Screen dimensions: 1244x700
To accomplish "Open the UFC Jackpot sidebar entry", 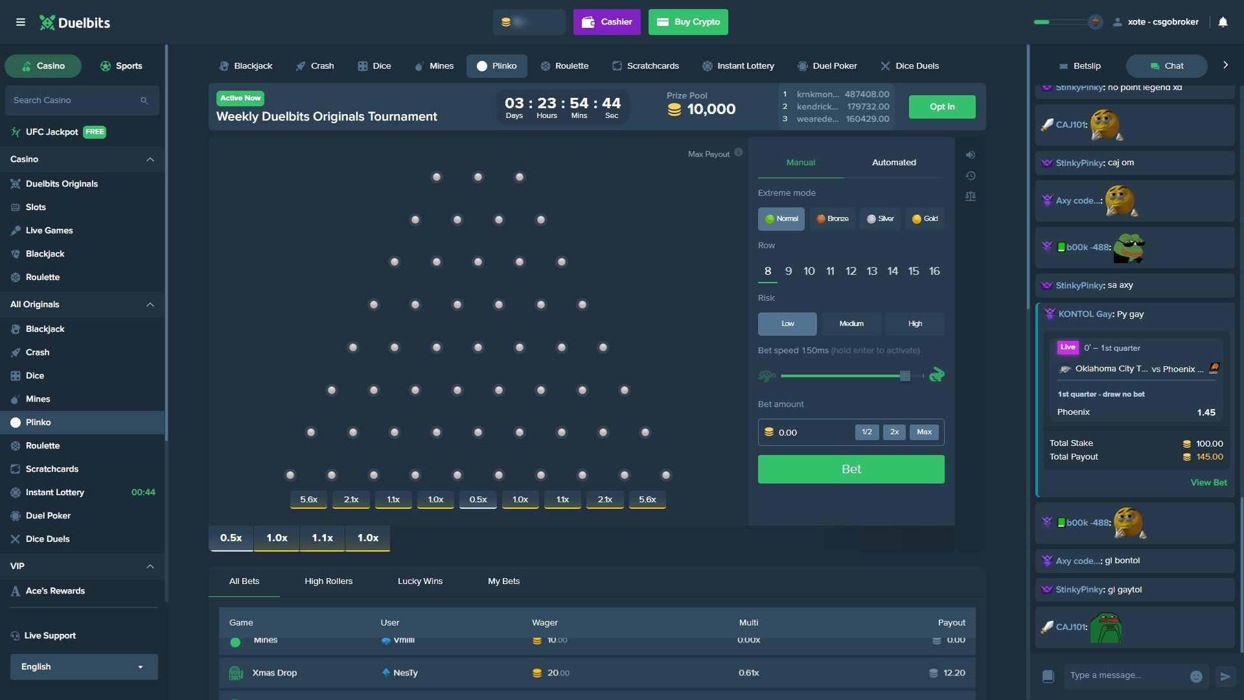I will click(52, 132).
